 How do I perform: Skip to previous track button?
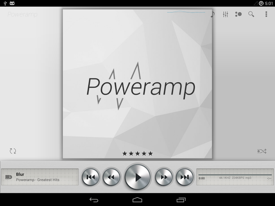[x=91, y=177]
